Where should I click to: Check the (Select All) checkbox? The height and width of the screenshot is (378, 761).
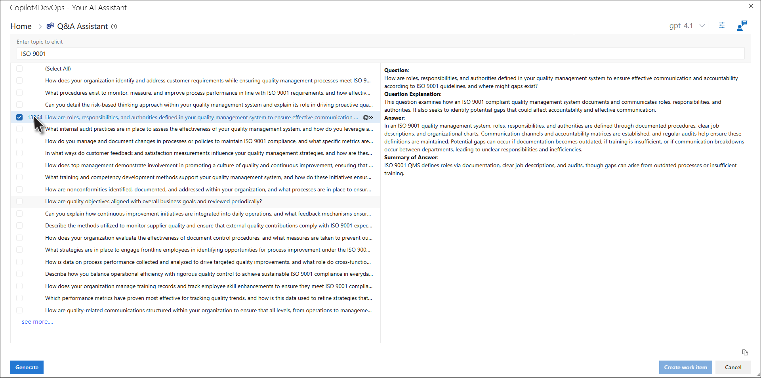point(19,69)
